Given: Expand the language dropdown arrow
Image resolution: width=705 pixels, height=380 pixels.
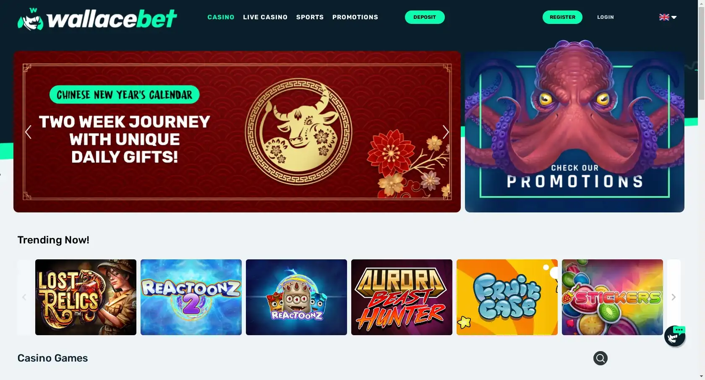Looking at the screenshot, I should [x=674, y=18].
